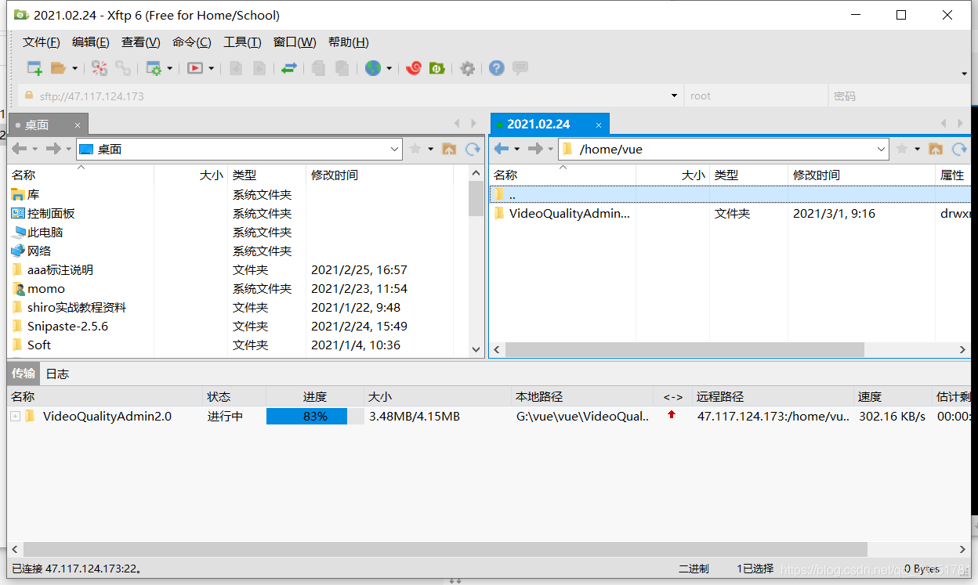Click the local pane favorites star icon
978x585 pixels.
415,149
